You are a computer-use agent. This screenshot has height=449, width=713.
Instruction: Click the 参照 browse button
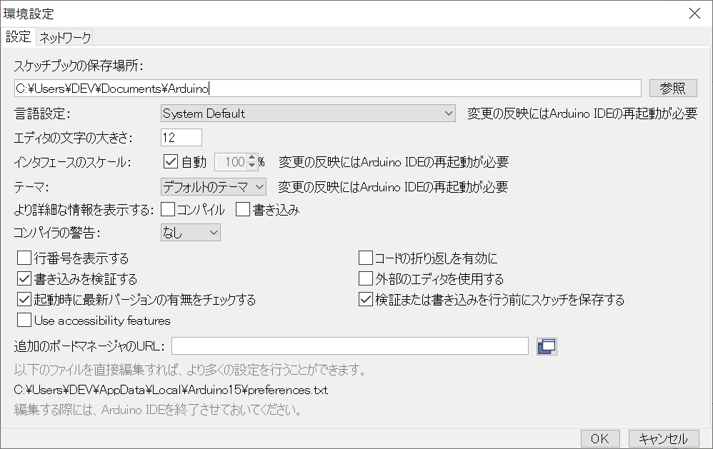tap(673, 89)
